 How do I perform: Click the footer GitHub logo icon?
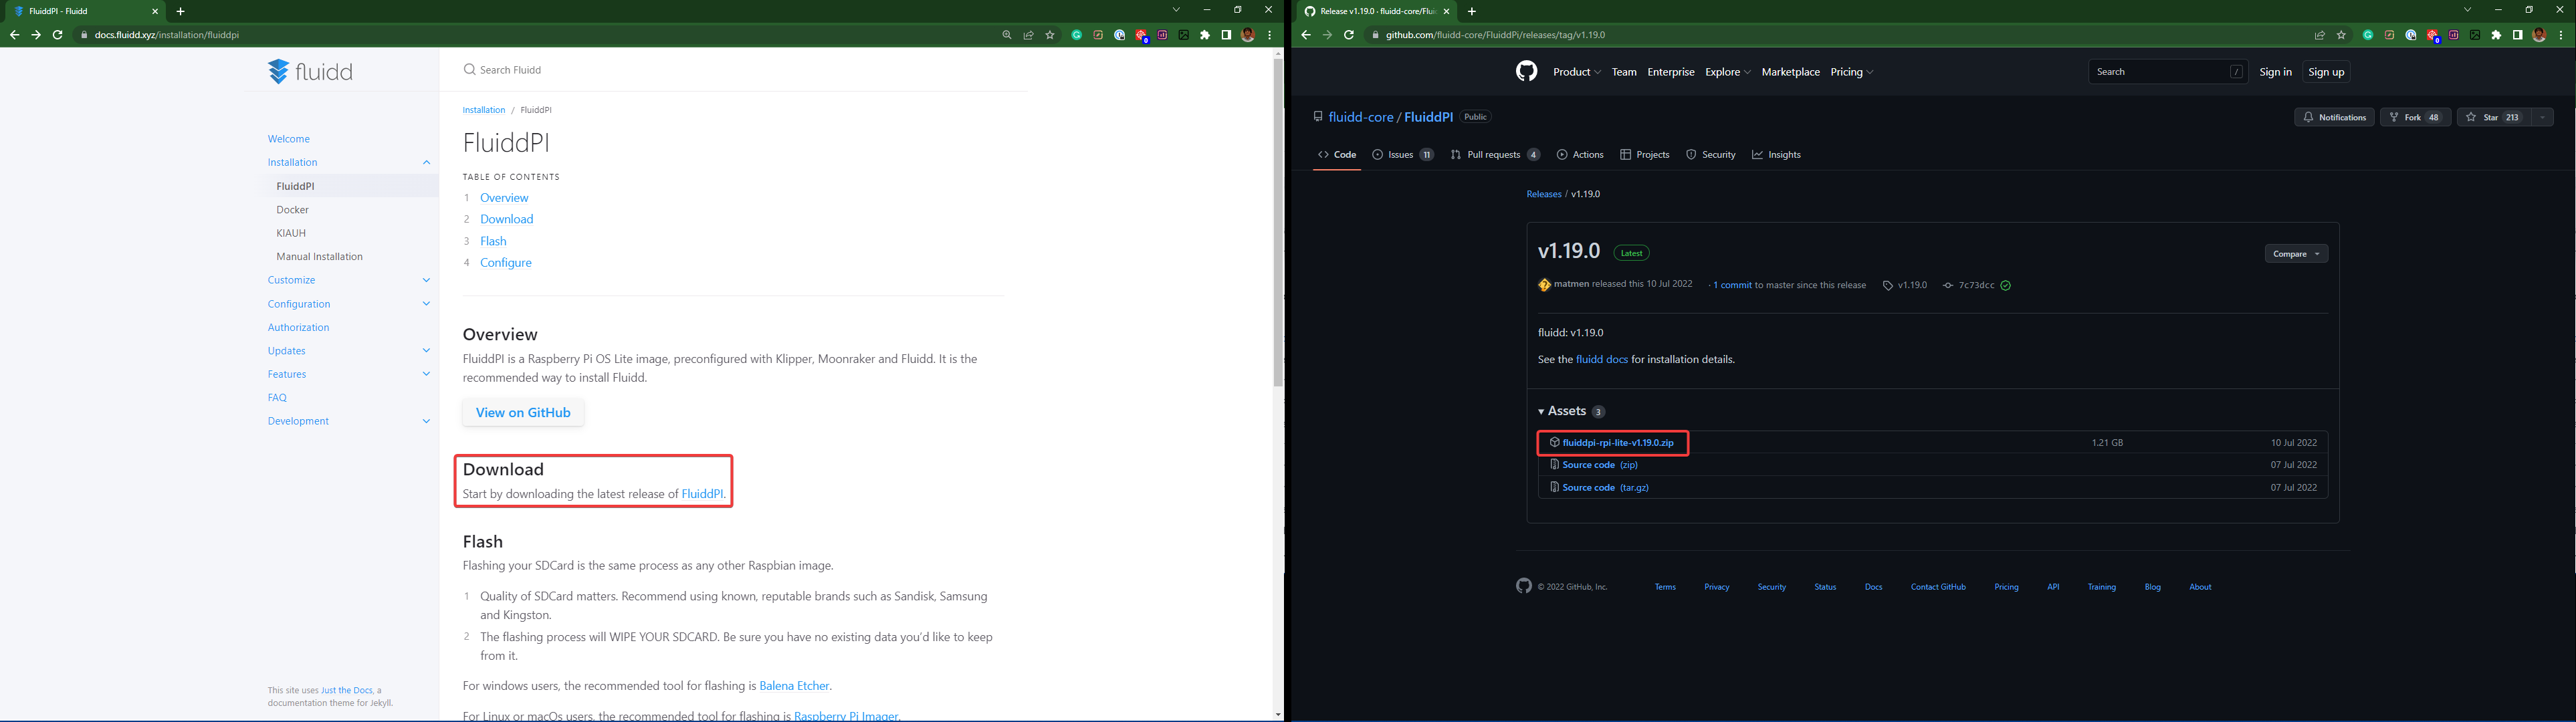[1523, 586]
